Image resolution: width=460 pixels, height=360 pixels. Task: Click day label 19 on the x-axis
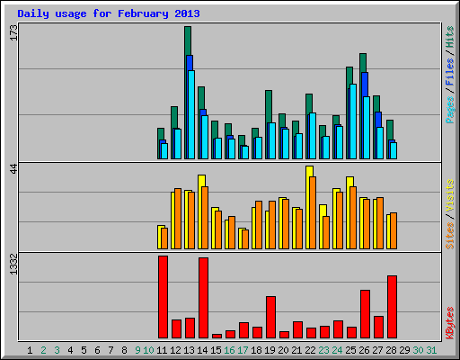click(x=270, y=350)
